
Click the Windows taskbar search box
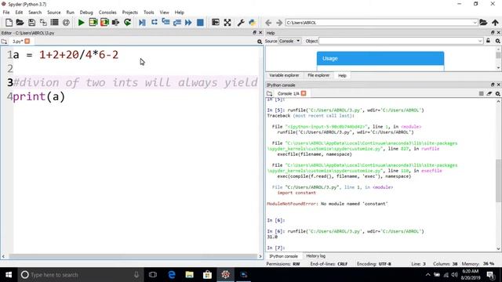click(x=80, y=275)
